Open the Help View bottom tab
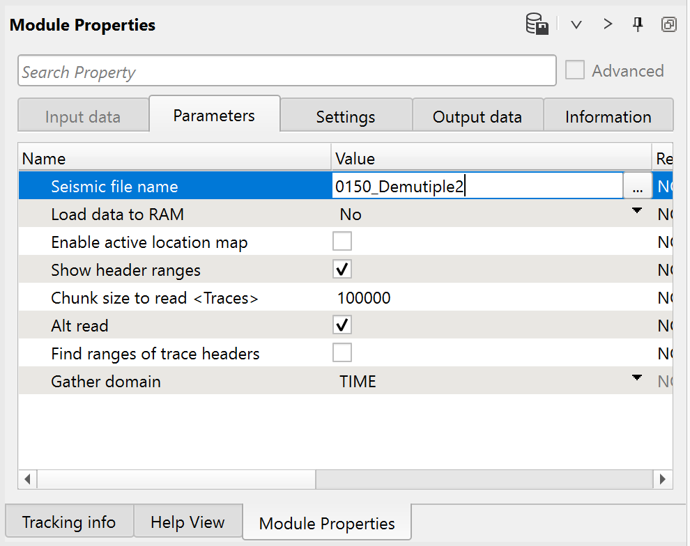 [x=187, y=522]
